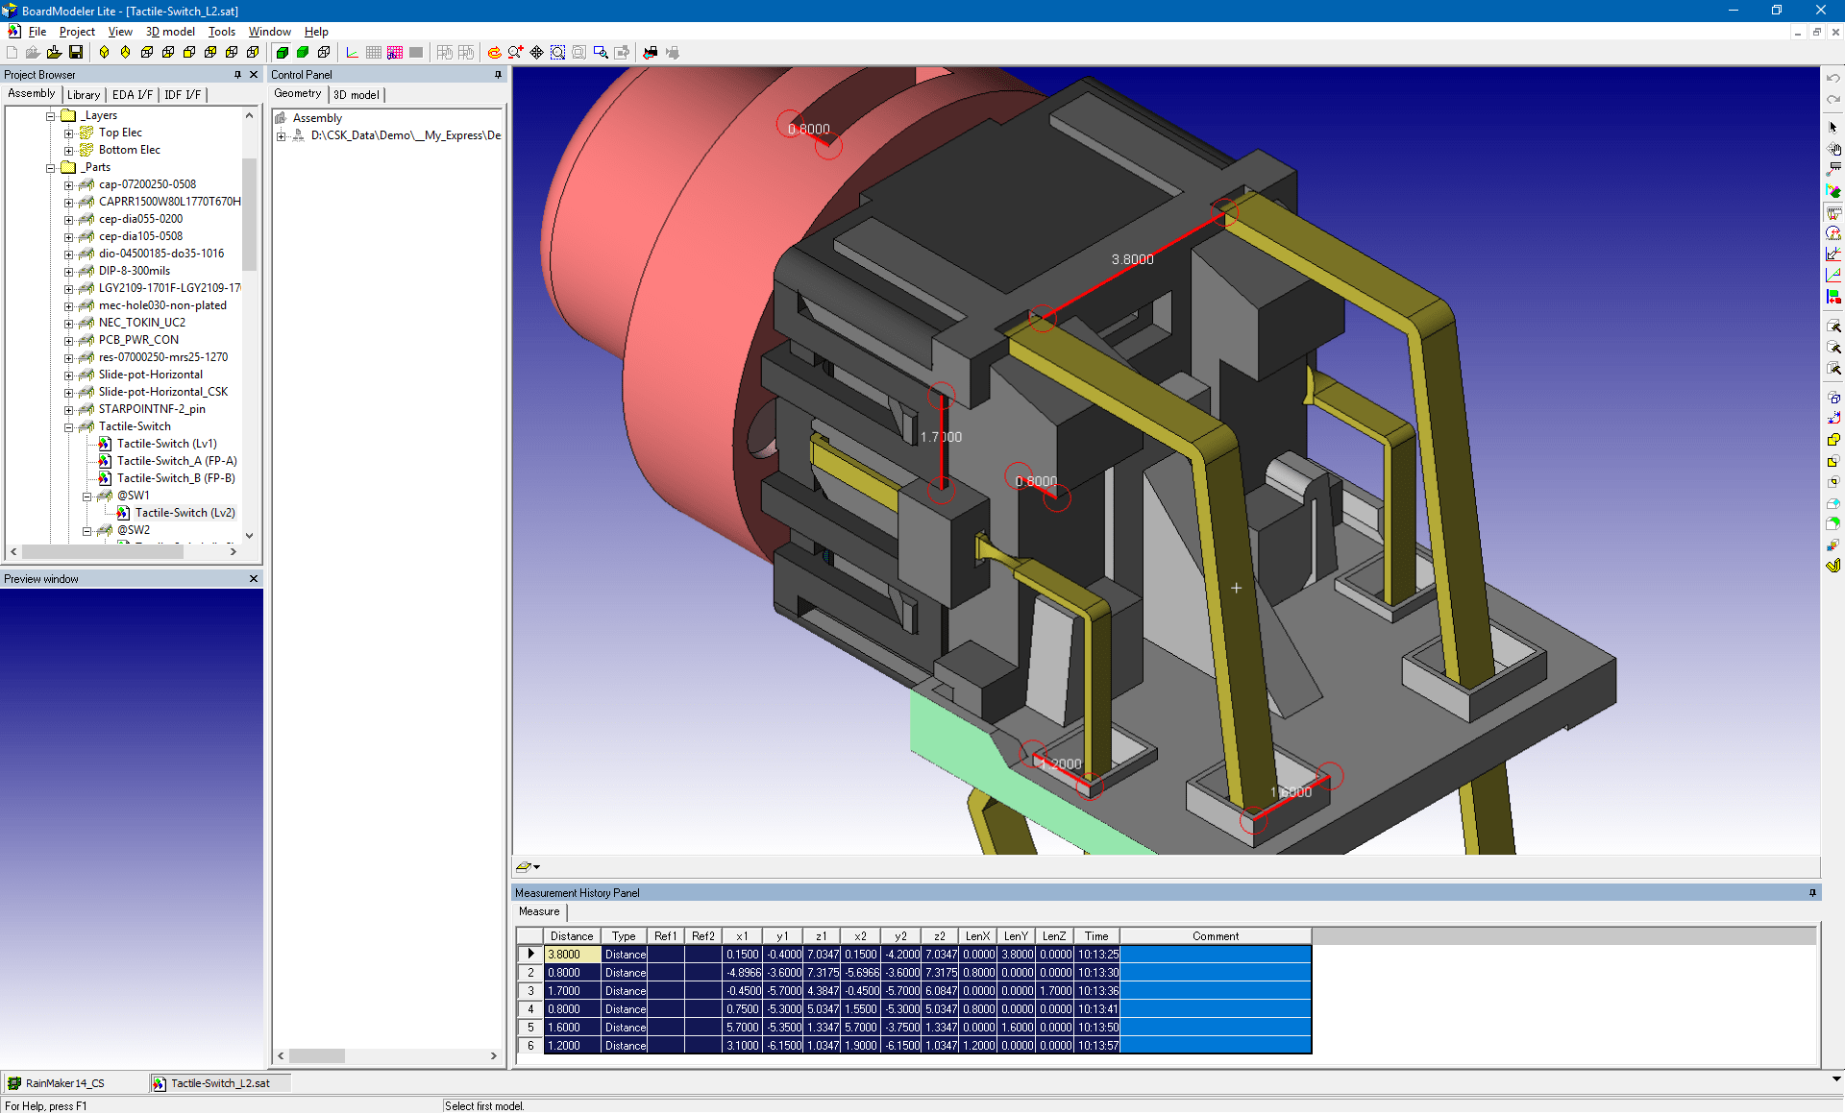Select the zoom window magnifier icon
Screen dimensions: 1845x1114
click(601, 53)
